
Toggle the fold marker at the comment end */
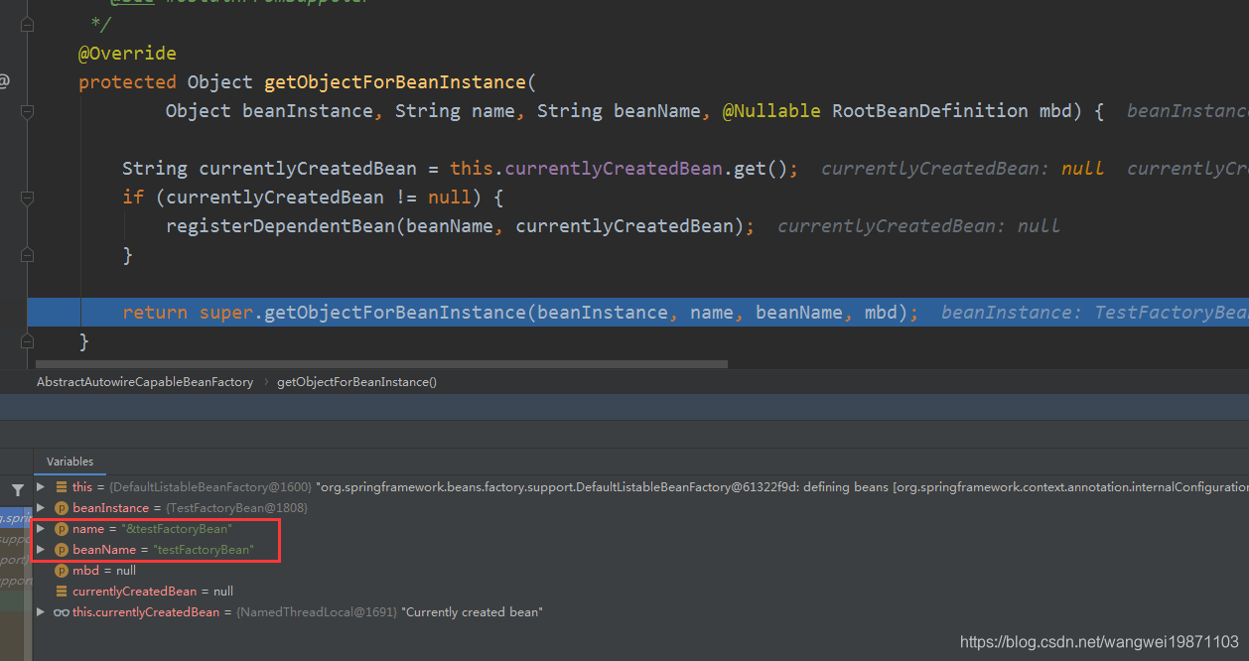(27, 23)
